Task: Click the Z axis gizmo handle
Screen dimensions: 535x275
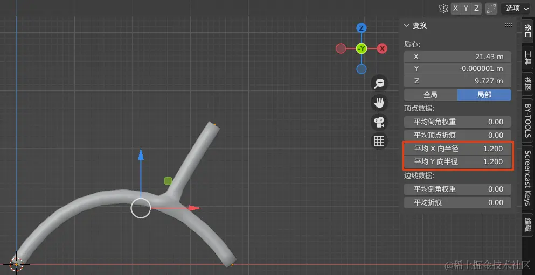Action: click(362, 28)
